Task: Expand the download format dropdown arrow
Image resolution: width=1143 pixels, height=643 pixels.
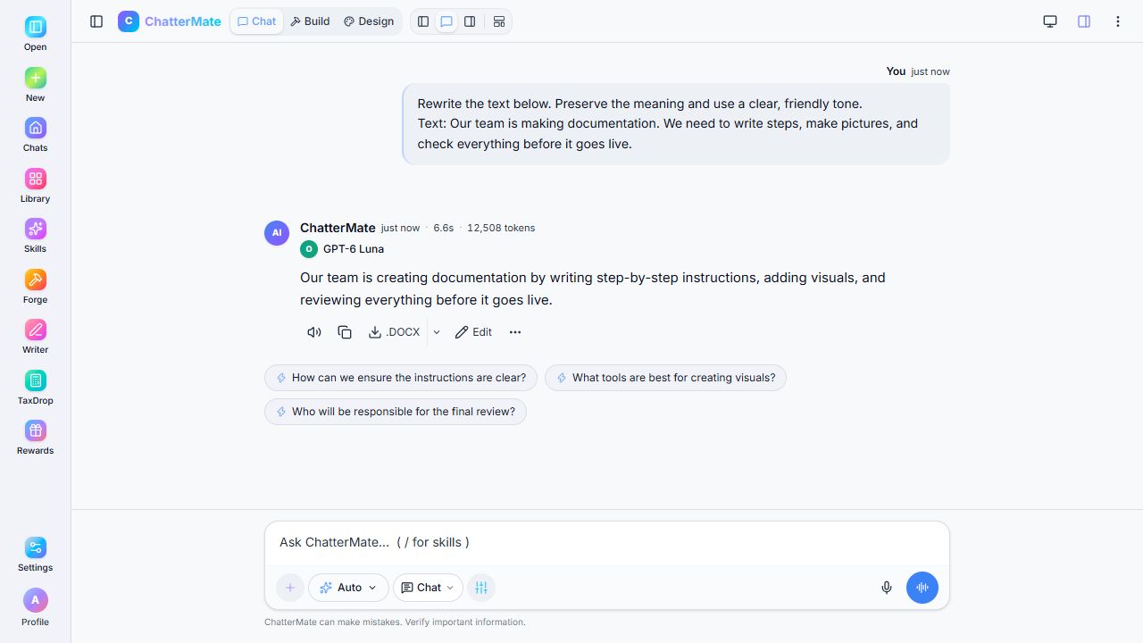Action: pos(437,332)
